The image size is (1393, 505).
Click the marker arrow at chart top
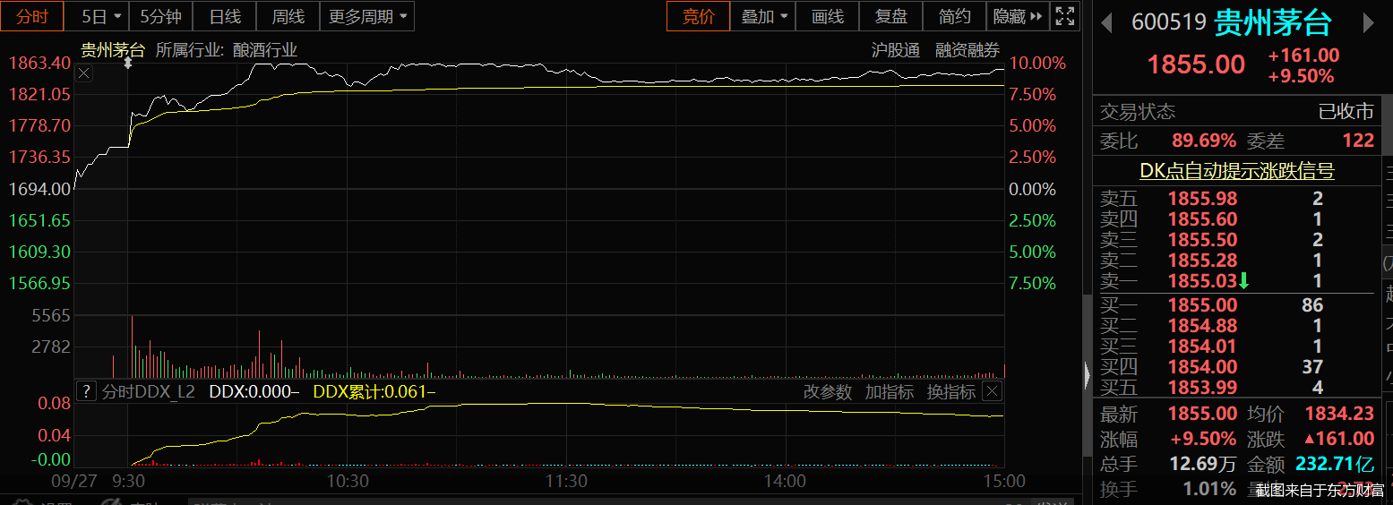tap(128, 64)
